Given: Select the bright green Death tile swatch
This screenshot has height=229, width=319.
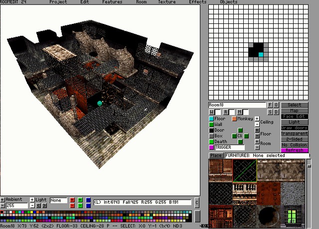Looking at the screenshot, I should [x=211, y=142].
